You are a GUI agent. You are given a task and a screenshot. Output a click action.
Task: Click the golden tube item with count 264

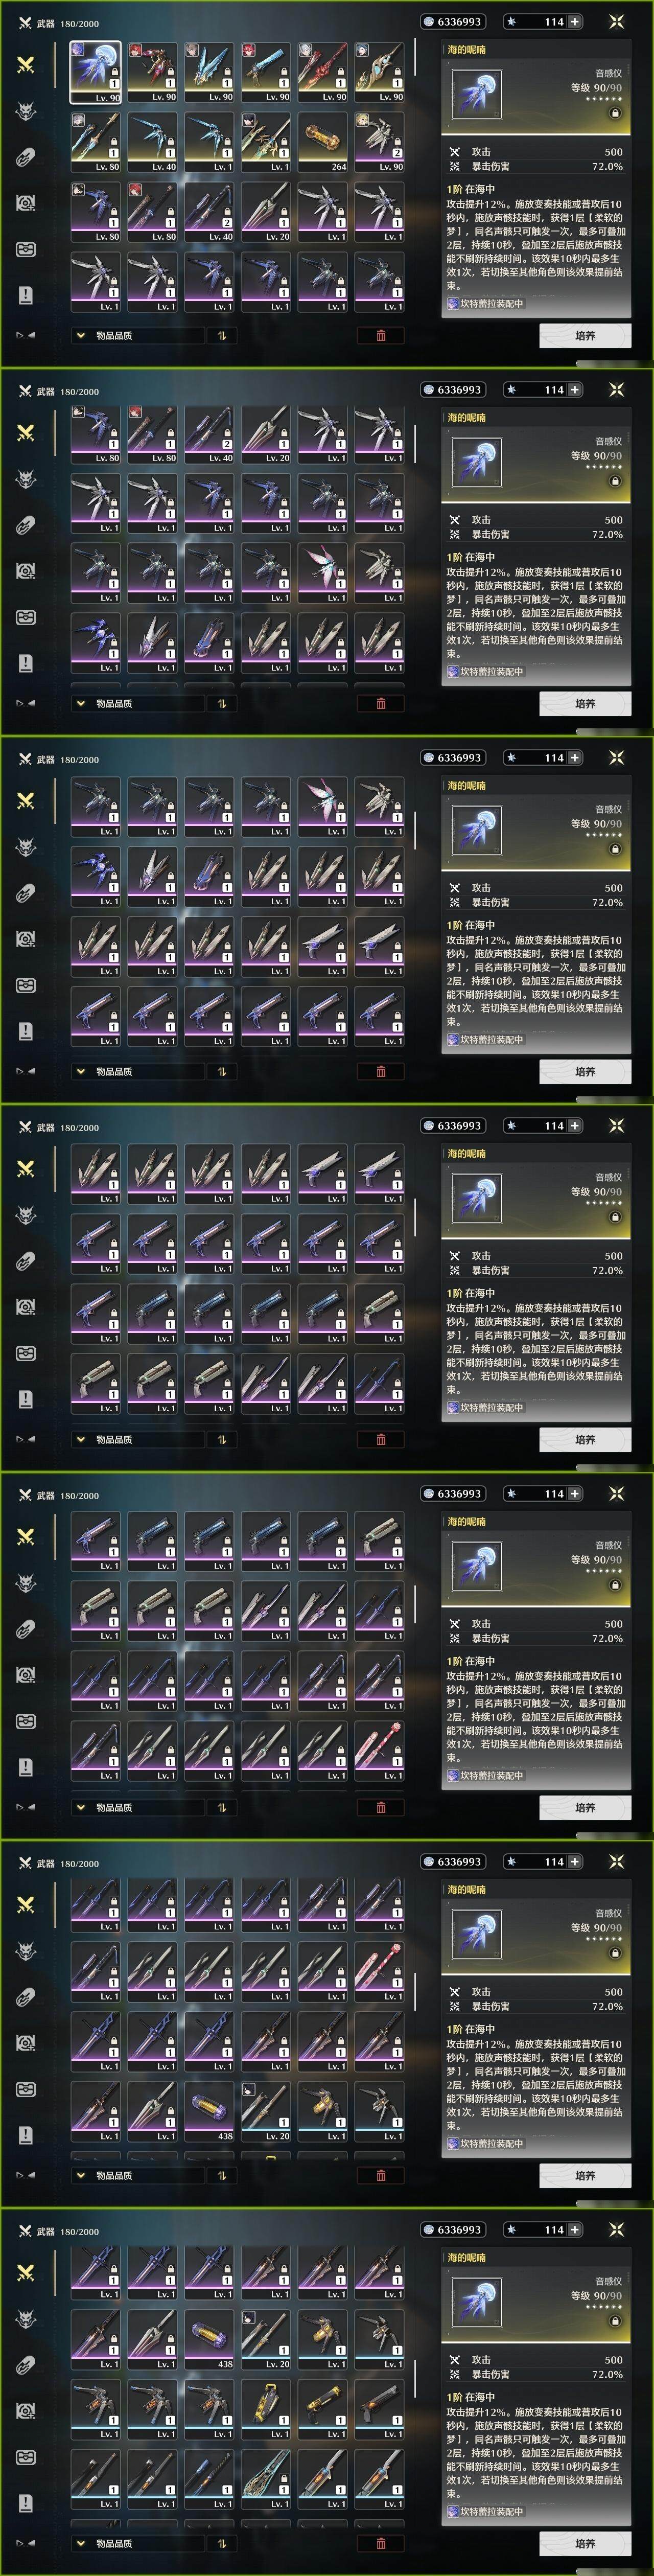click(x=322, y=141)
